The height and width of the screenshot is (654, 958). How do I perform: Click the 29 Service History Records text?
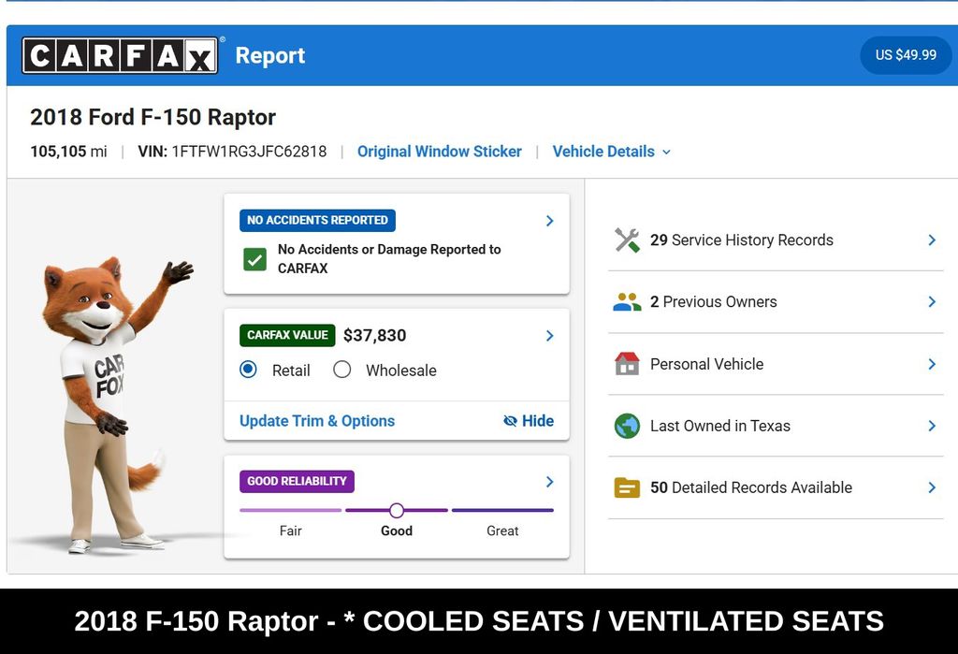point(742,240)
